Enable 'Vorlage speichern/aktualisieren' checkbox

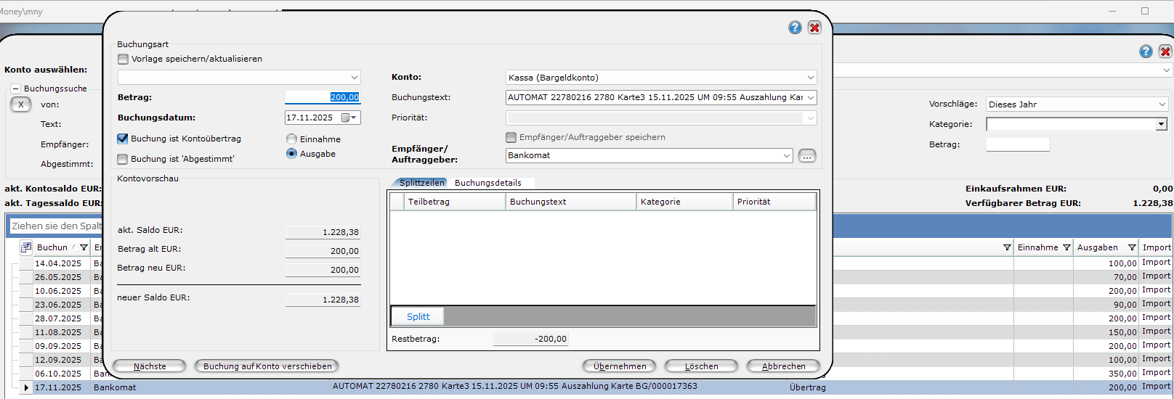124,59
